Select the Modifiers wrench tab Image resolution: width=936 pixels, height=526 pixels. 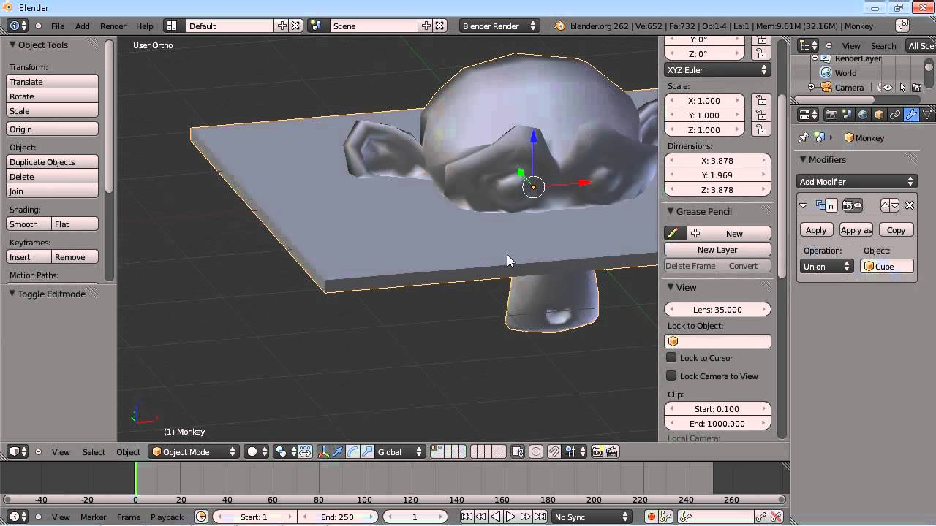911,115
